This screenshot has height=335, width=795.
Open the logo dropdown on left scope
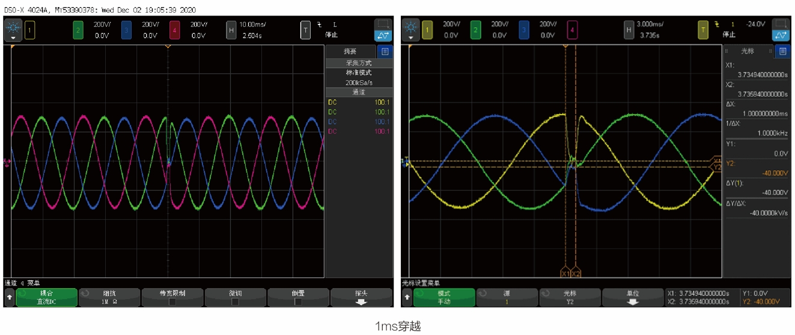coord(13,30)
